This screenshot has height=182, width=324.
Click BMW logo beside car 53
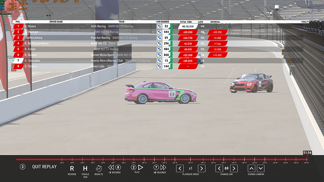(x=159, y=26)
